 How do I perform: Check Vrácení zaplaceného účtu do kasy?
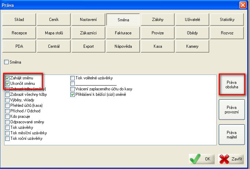(x=72, y=89)
